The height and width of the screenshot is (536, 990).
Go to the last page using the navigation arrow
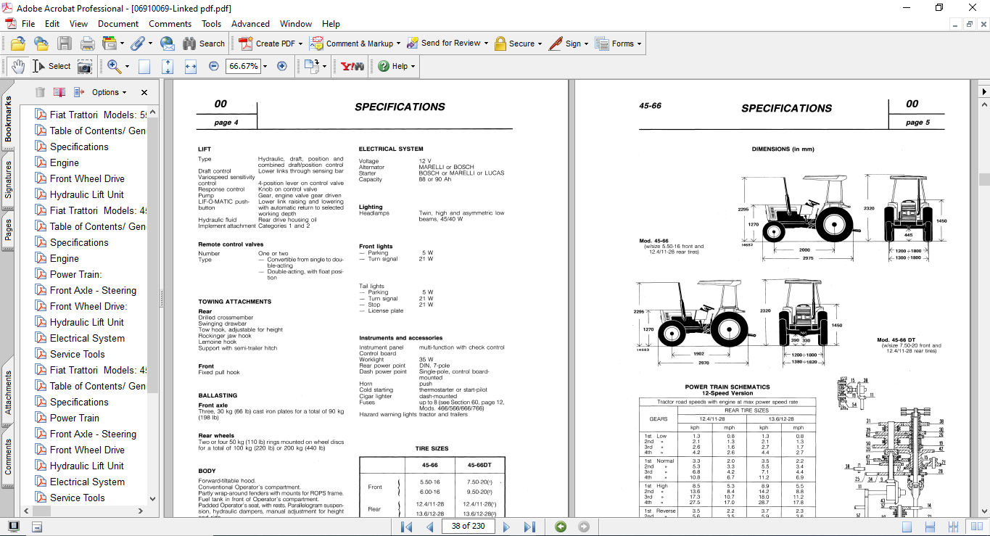tap(529, 527)
